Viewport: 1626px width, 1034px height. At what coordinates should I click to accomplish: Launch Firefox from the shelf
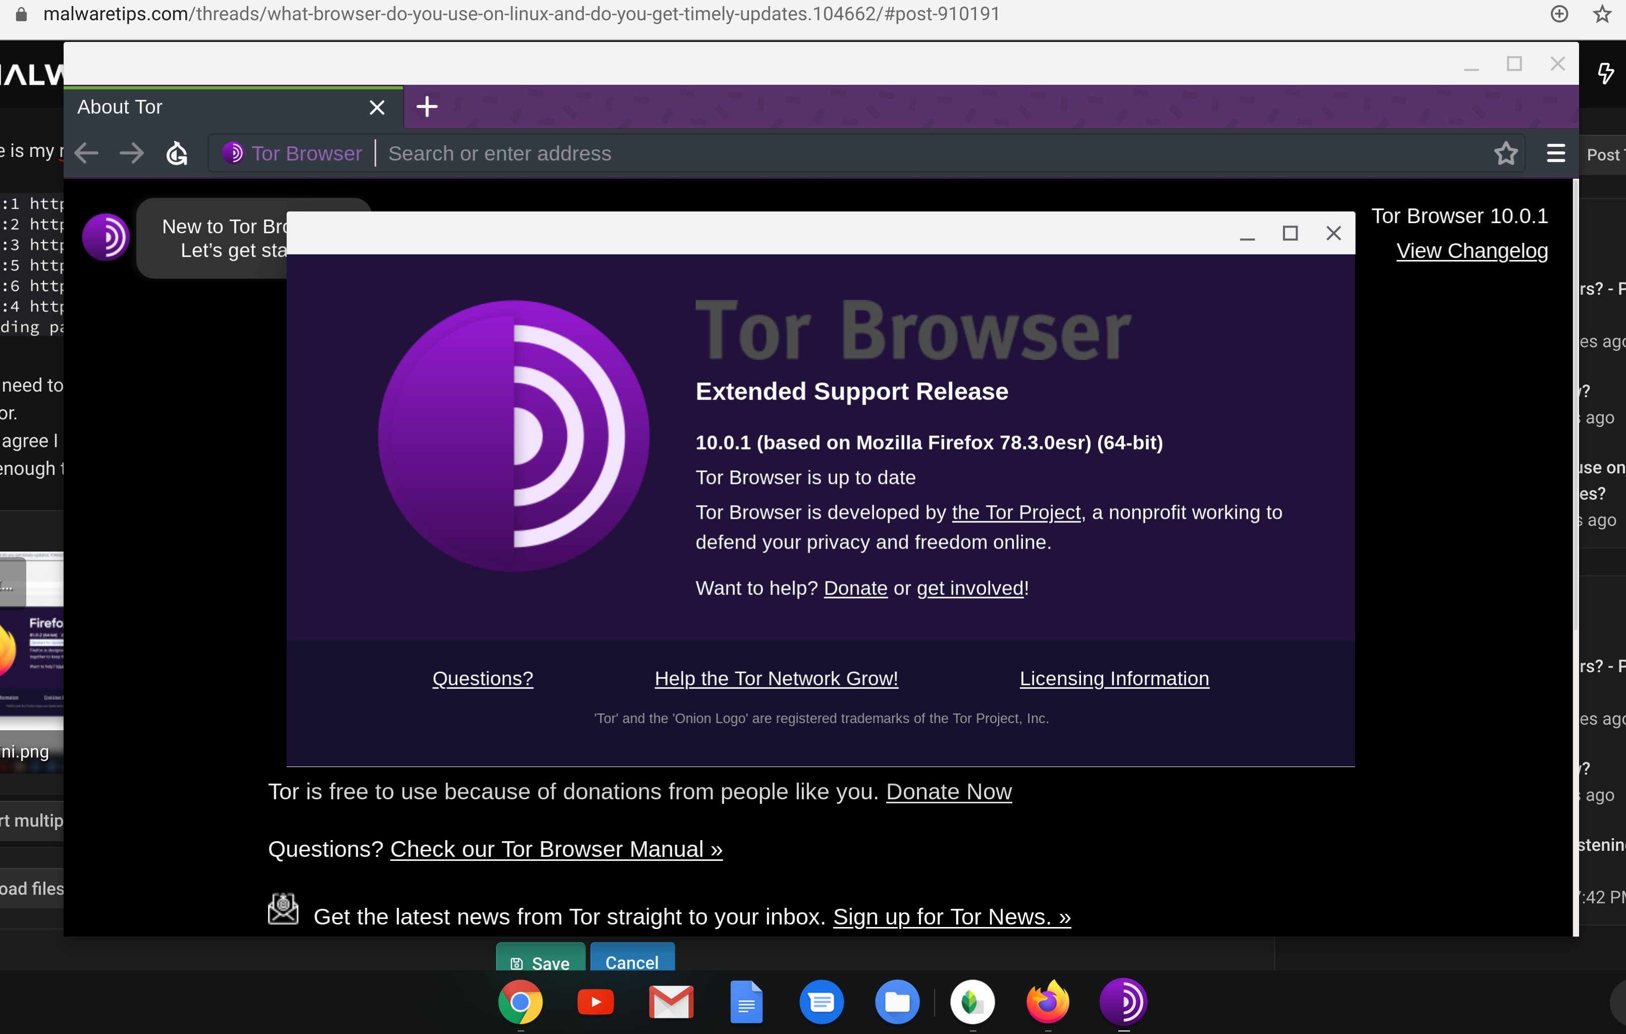1047,1002
